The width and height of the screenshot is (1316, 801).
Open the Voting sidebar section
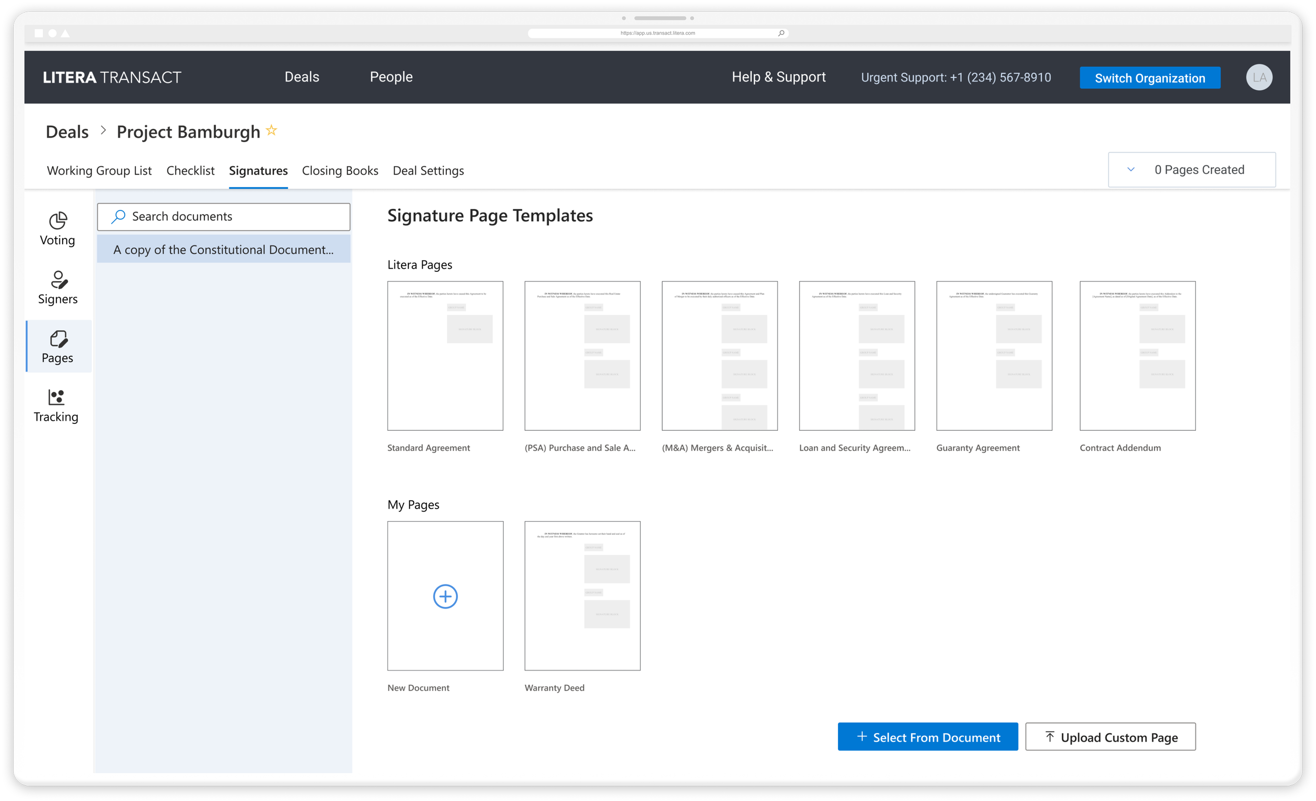click(58, 228)
